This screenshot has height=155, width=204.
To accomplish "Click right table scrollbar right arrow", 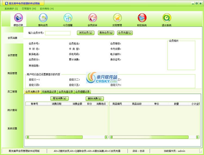I will (198, 137).
